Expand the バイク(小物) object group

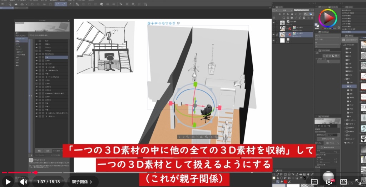(46, 67)
